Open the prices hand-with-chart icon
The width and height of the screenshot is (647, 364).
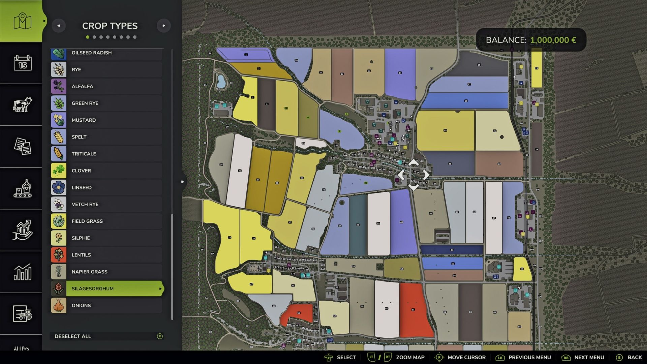coord(22,230)
